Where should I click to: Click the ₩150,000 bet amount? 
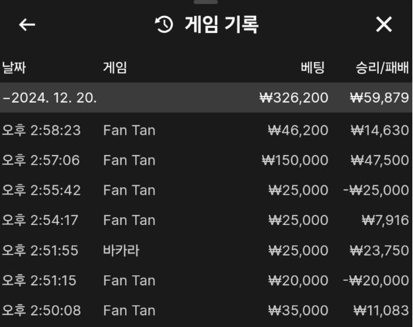(295, 160)
